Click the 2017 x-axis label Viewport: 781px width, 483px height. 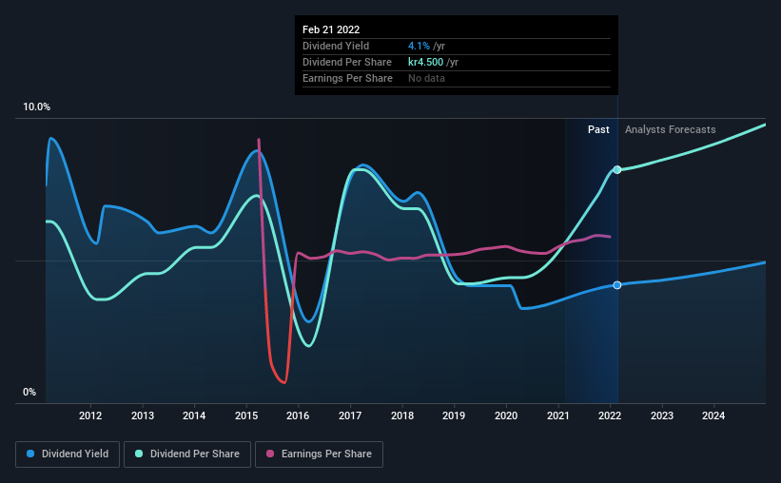coord(350,415)
